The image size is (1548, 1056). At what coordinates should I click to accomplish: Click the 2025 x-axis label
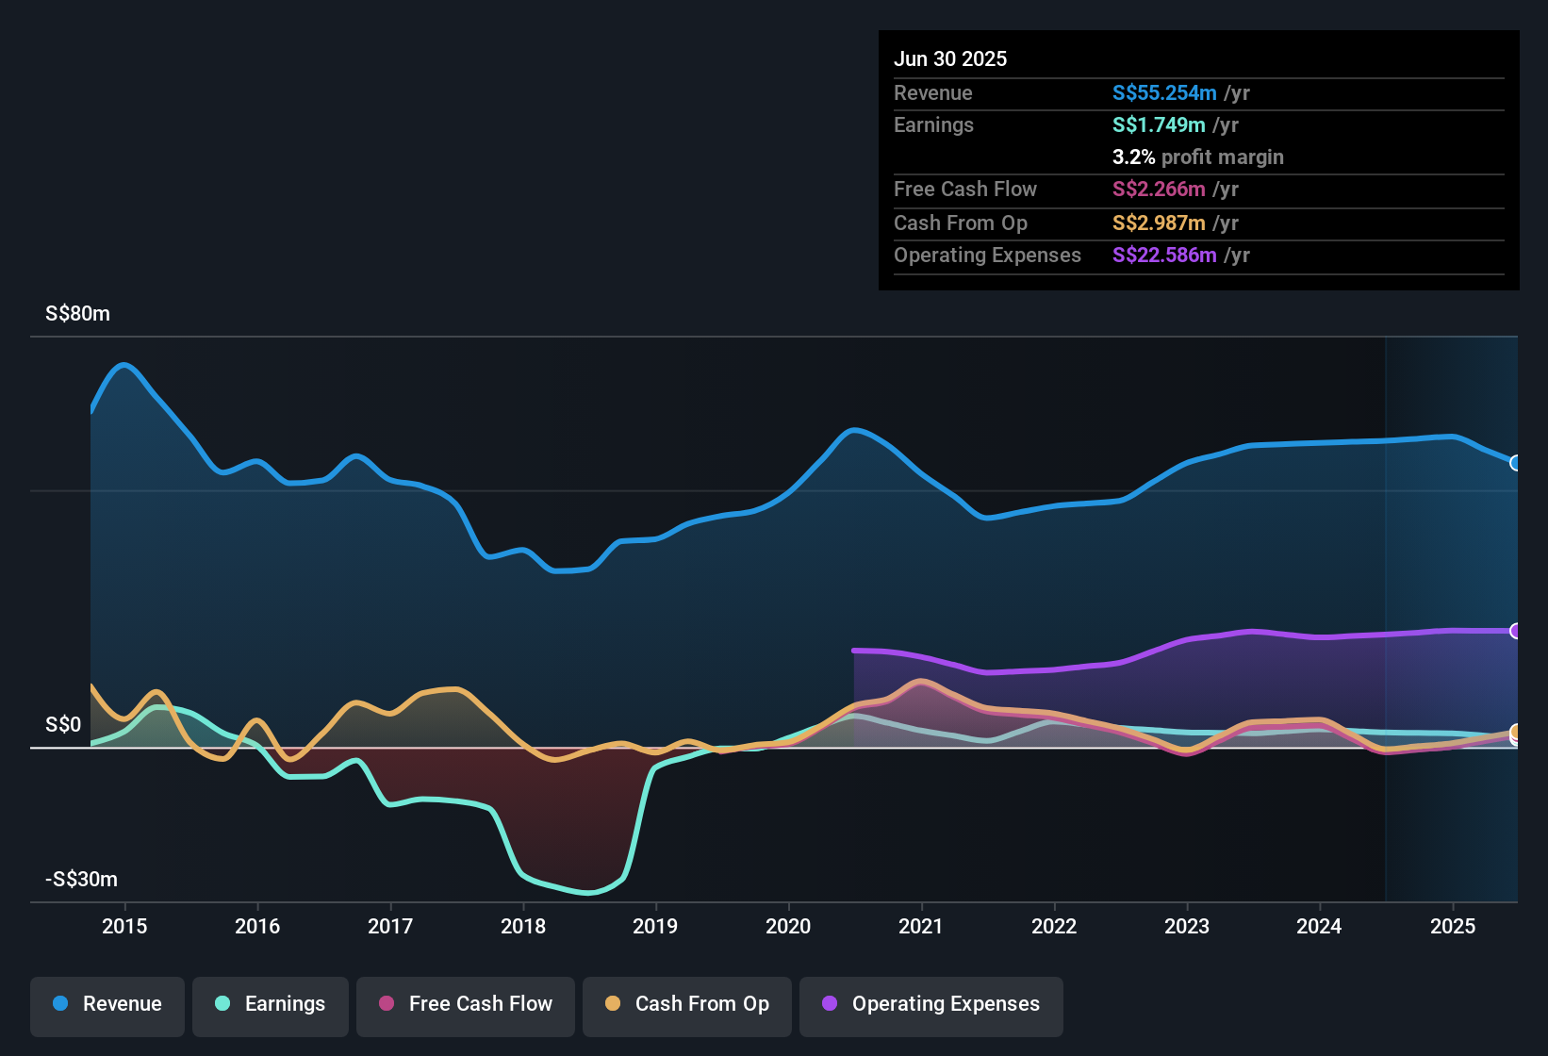1453,926
